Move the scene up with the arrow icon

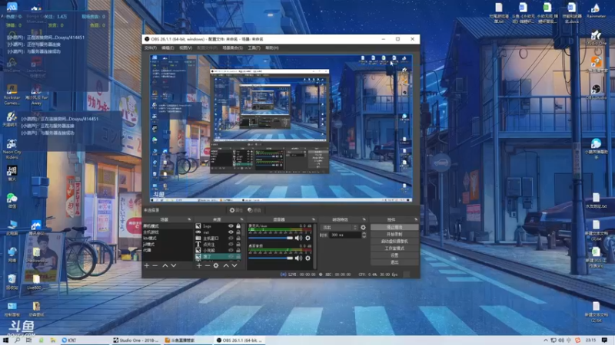165,265
